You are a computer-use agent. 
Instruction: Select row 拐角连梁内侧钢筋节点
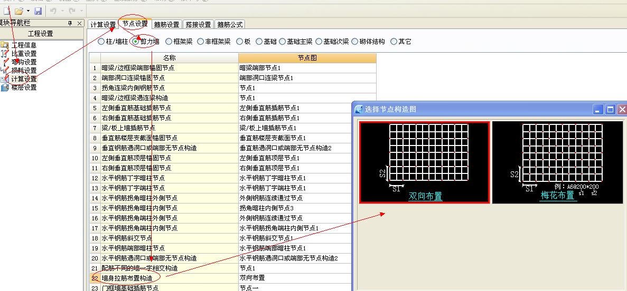coord(170,88)
